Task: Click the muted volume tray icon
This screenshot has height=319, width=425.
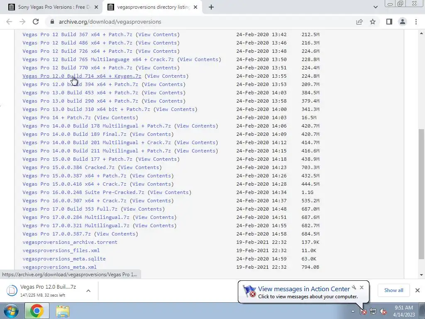Action: [x=383, y=312]
